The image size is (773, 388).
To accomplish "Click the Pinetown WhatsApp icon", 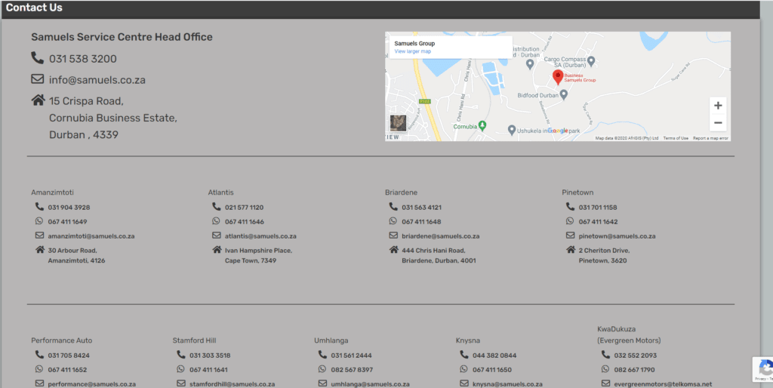I will [x=570, y=221].
